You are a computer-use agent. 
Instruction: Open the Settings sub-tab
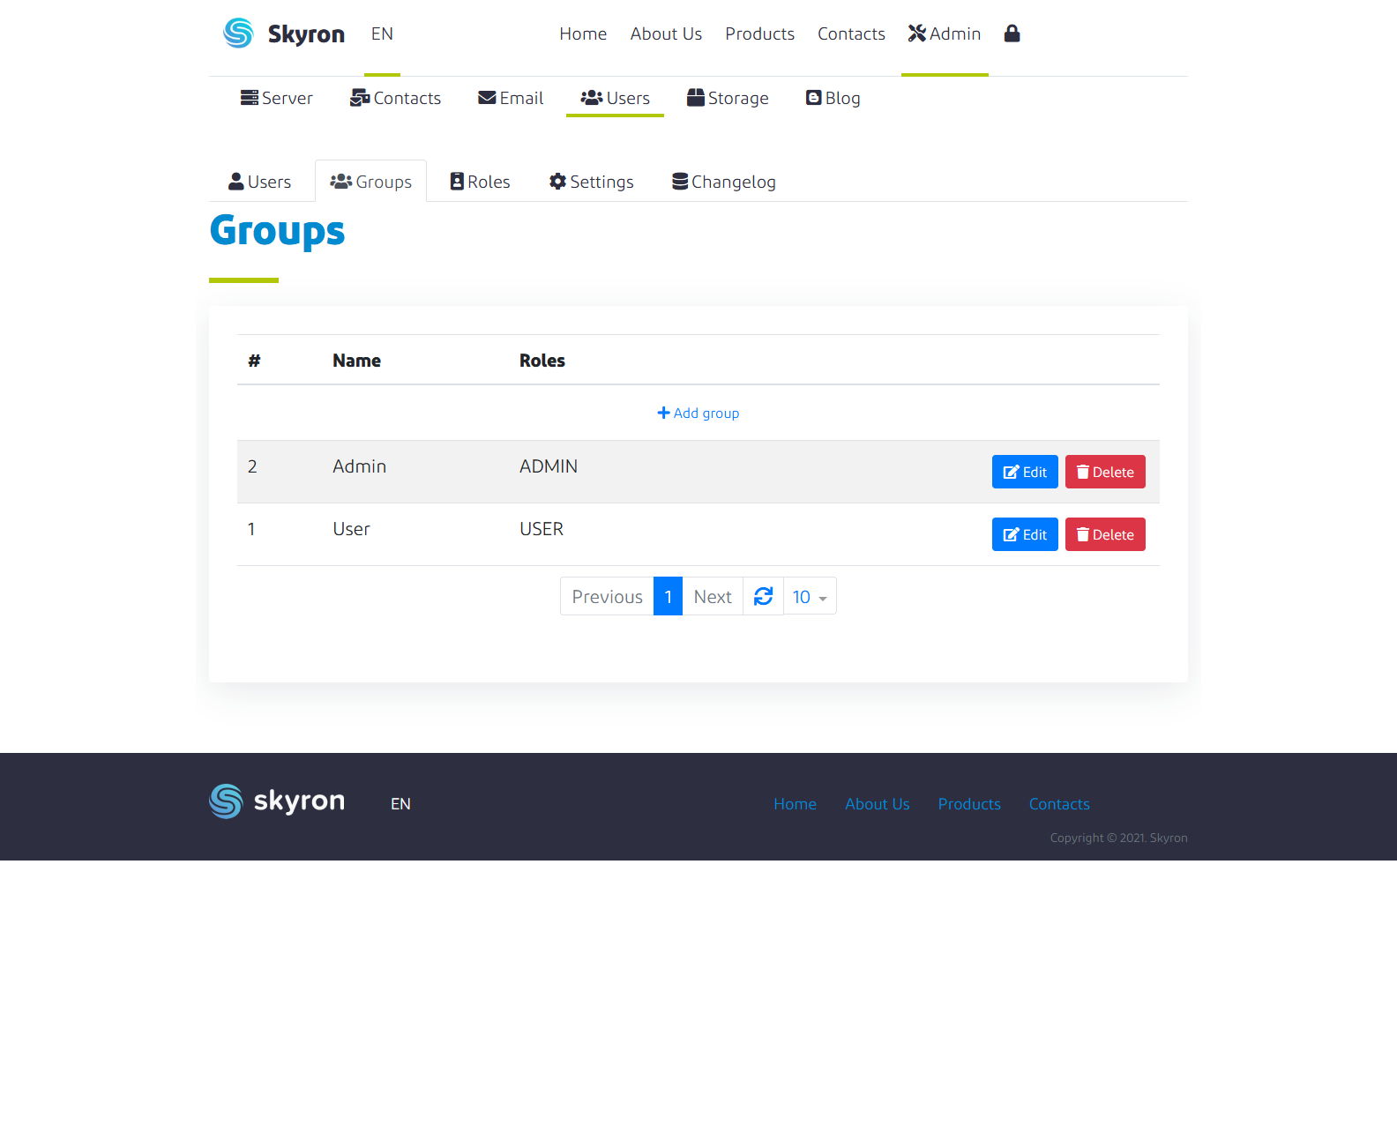(591, 182)
